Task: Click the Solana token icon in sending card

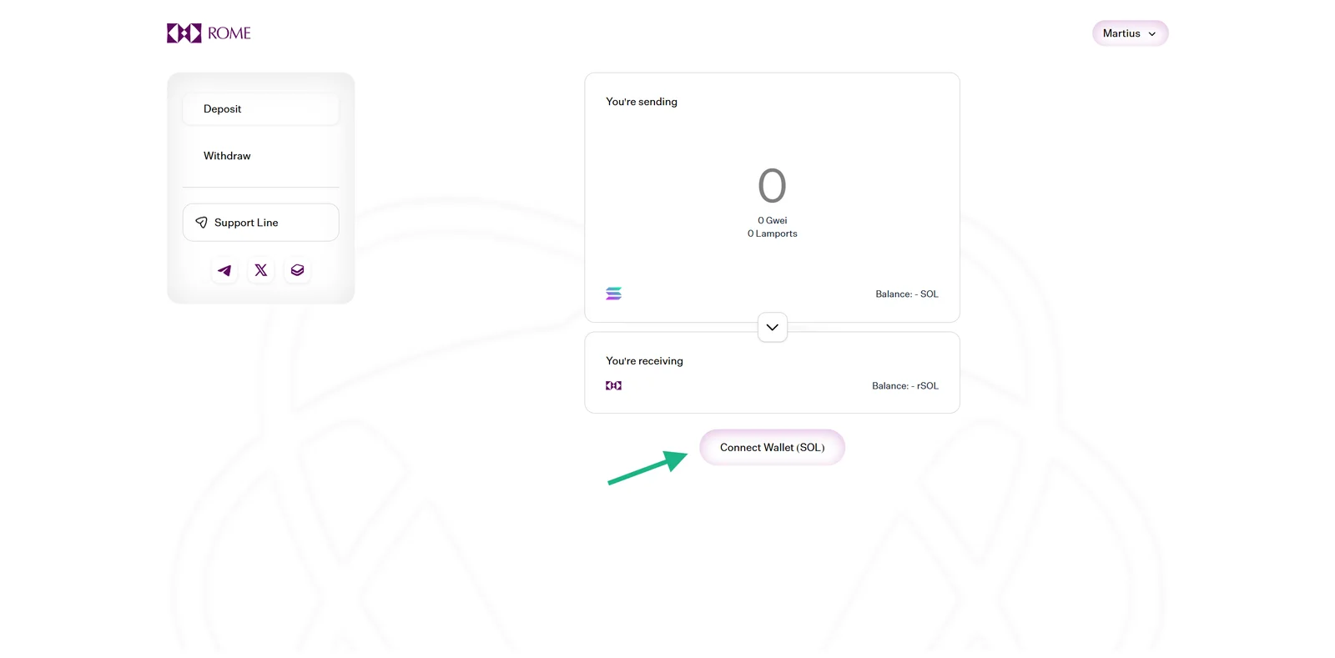Action: click(x=614, y=294)
